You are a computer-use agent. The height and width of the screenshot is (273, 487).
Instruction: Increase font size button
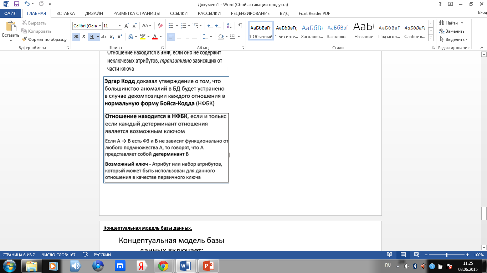(127, 26)
